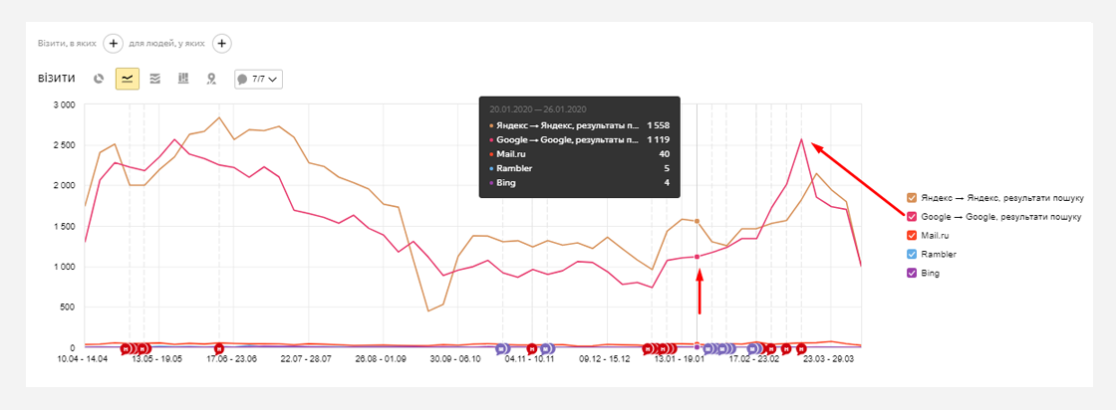Click the x-axis label 26.08 - 01.09
The height and width of the screenshot is (410, 1116).
click(382, 359)
